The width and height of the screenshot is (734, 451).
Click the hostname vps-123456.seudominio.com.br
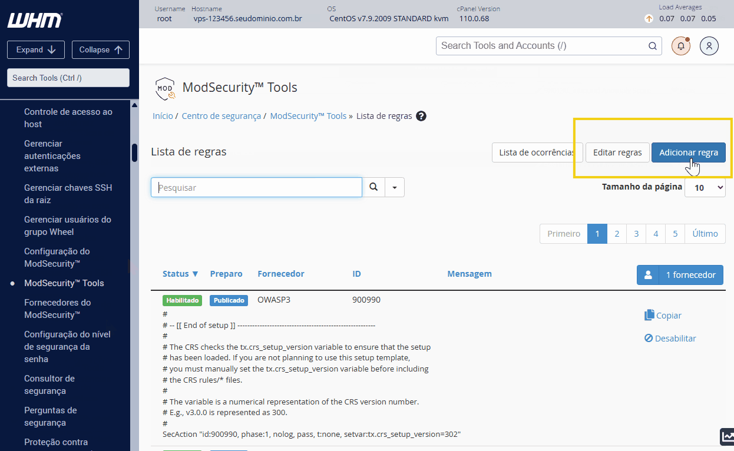coord(247,18)
